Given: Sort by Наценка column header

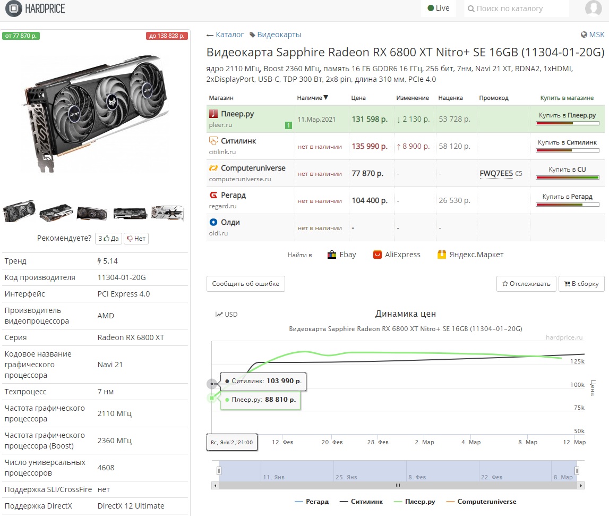Looking at the screenshot, I should (x=451, y=98).
